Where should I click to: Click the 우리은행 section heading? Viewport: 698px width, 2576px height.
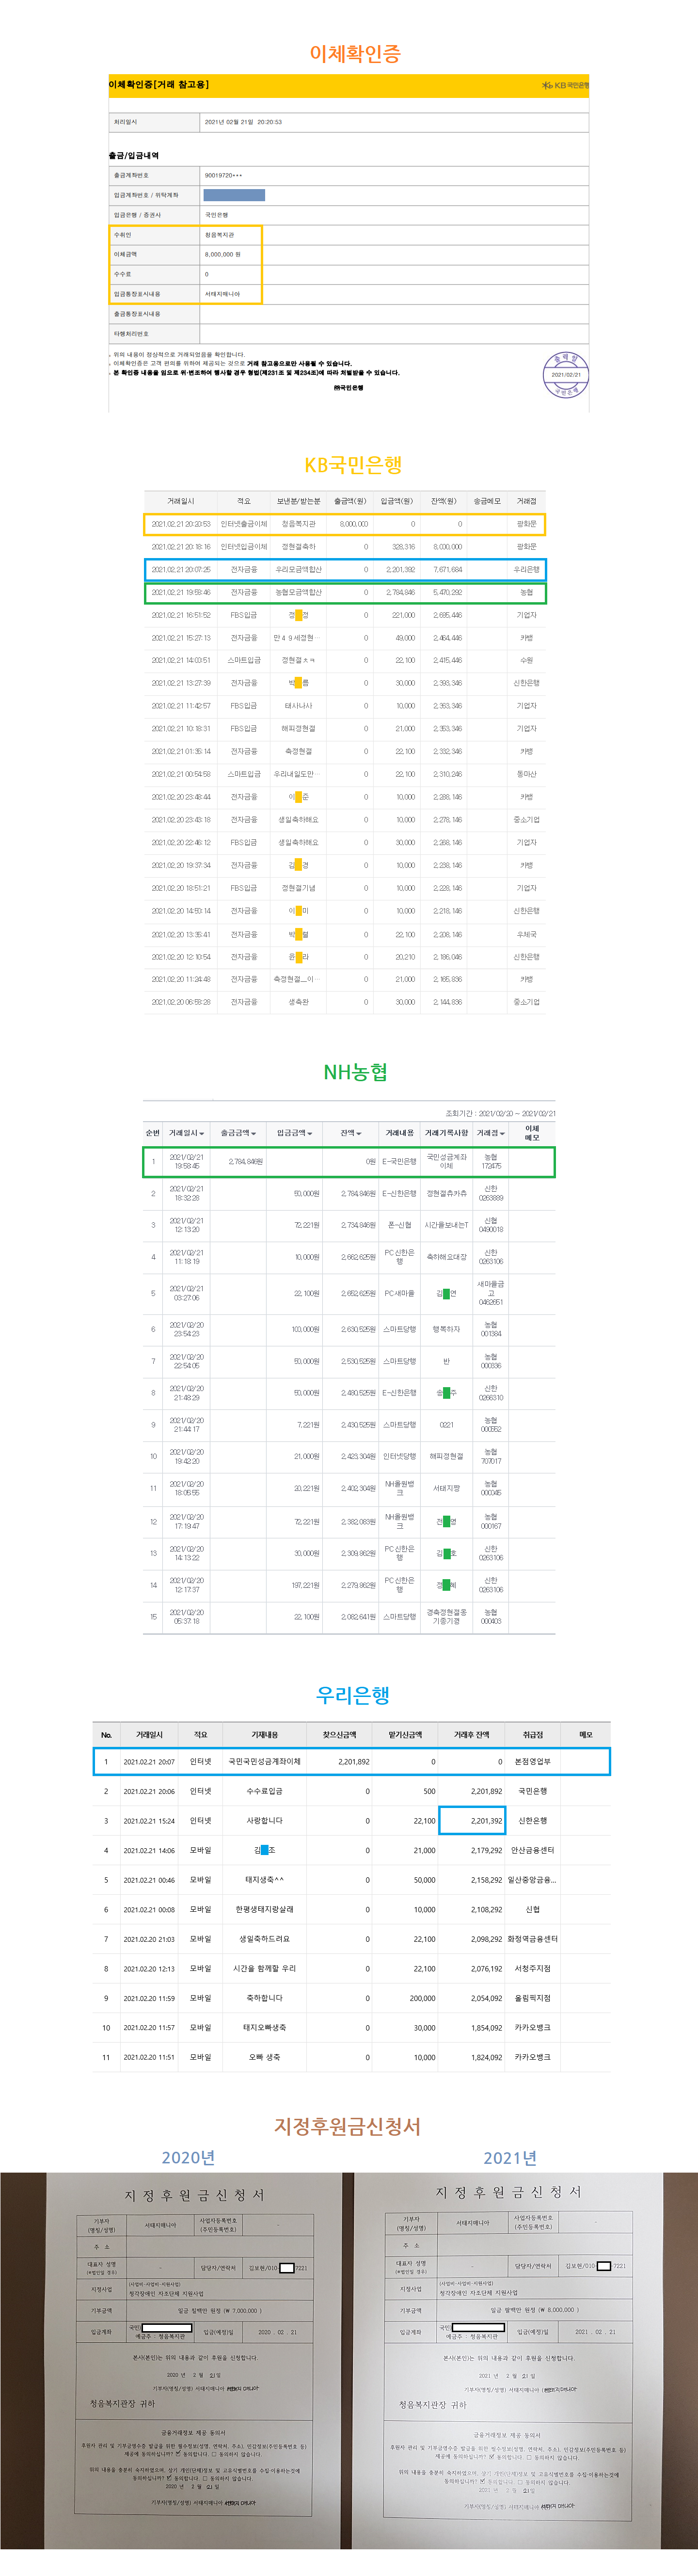(x=353, y=1695)
